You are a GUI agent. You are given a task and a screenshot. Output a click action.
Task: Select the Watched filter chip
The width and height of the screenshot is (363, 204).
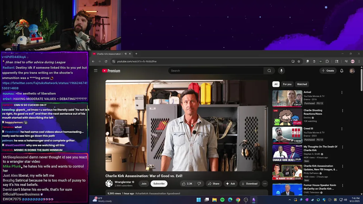[x=302, y=84]
